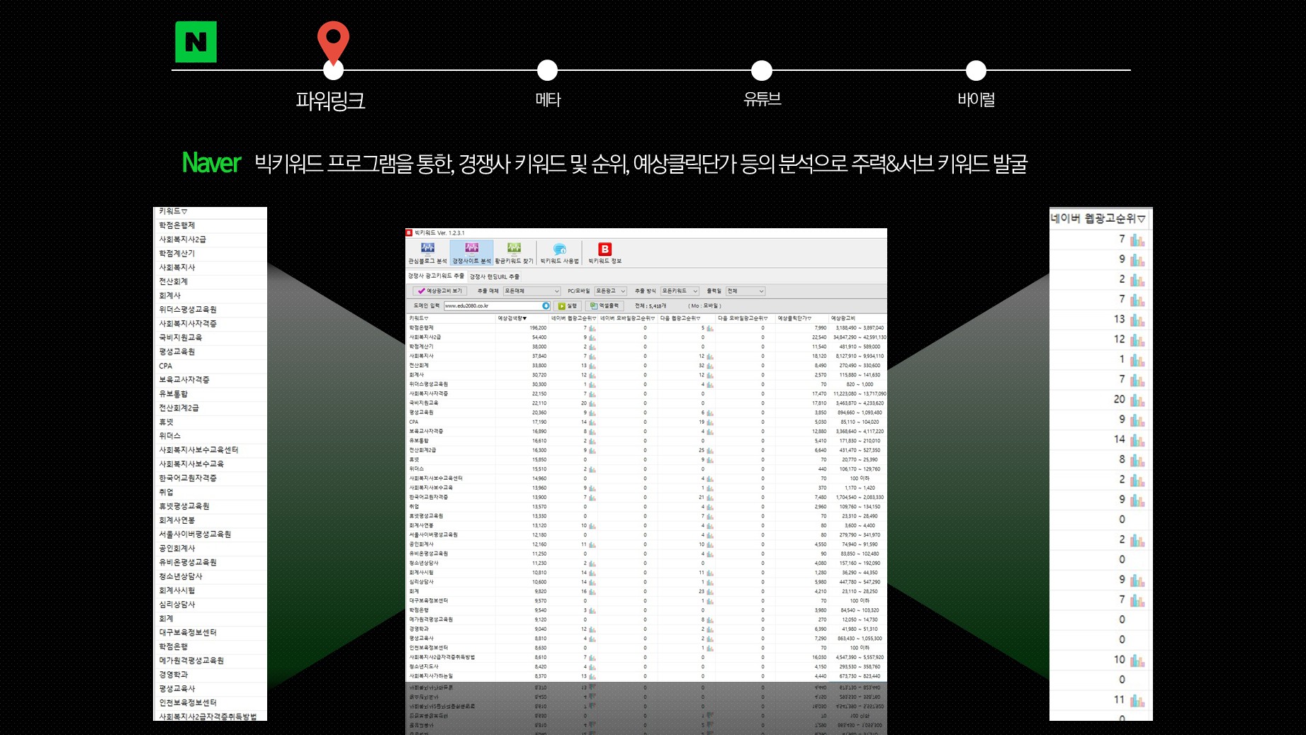This screenshot has height=735, width=1306.
Task: Select 경쟁사 광고키워드 추출 tab
Action: click(436, 276)
